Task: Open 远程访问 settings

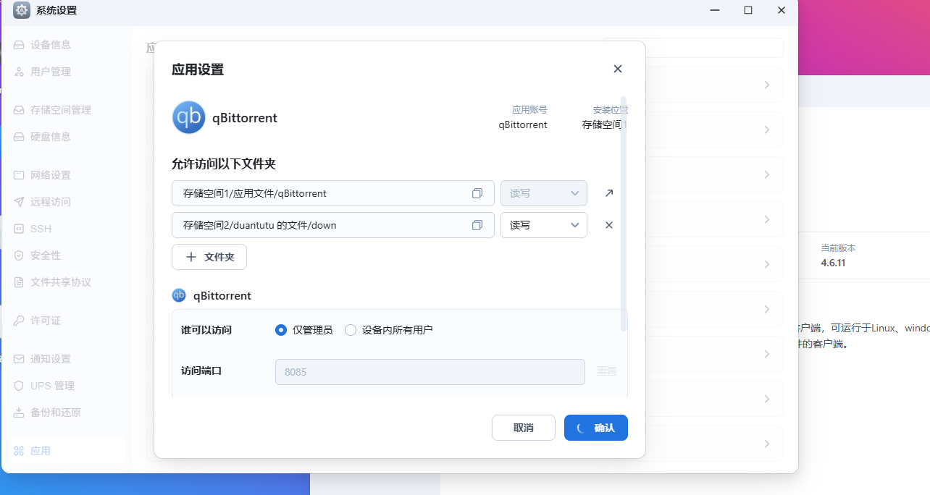Action: pyautogui.click(x=51, y=202)
